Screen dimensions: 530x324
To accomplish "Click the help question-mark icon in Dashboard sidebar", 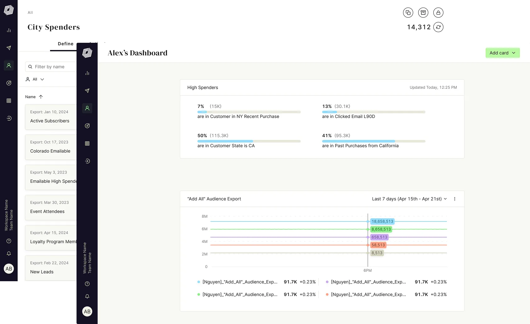I will [x=87, y=284].
